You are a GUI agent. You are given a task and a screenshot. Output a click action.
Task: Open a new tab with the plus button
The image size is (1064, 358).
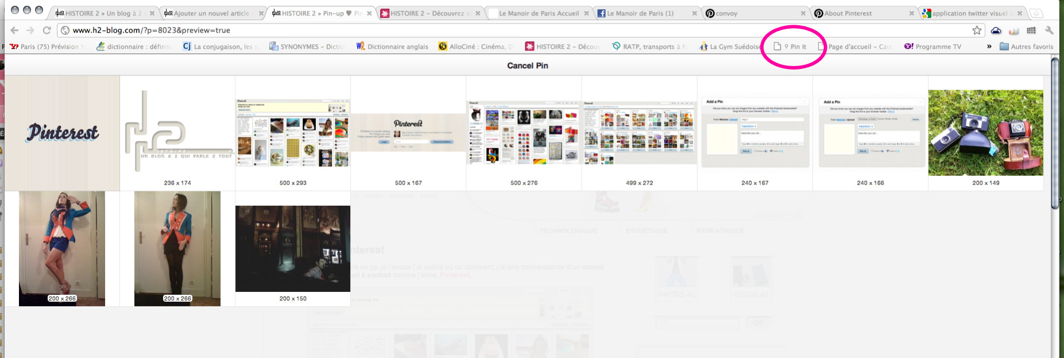(1036, 13)
